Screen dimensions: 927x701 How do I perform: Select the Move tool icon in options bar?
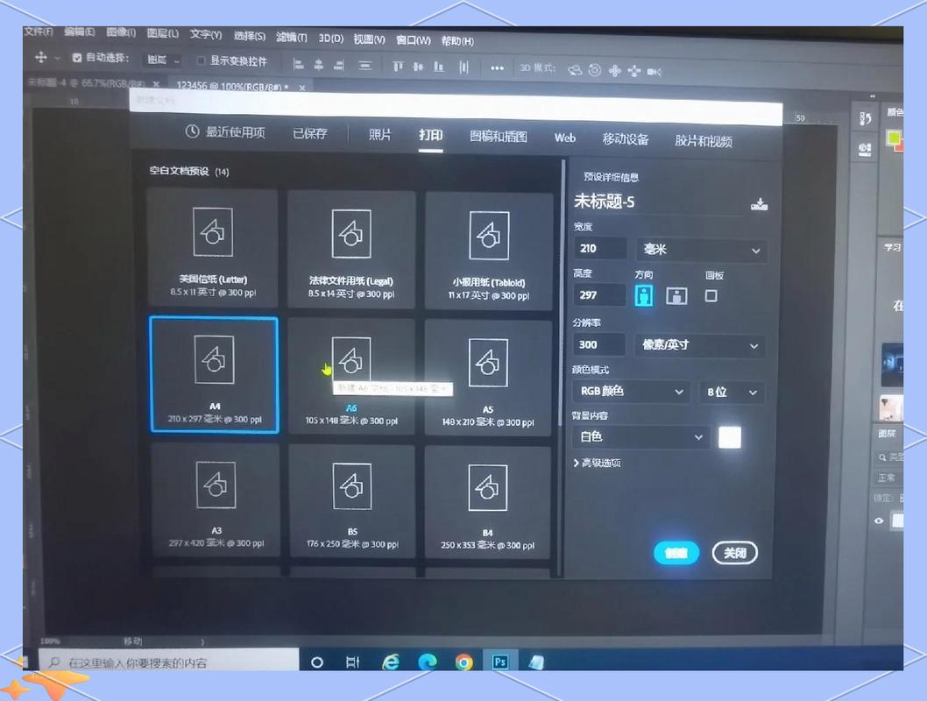(x=41, y=57)
